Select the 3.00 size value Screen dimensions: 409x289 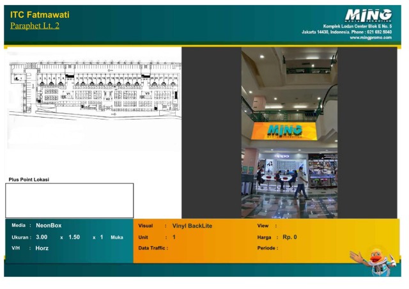point(42,237)
